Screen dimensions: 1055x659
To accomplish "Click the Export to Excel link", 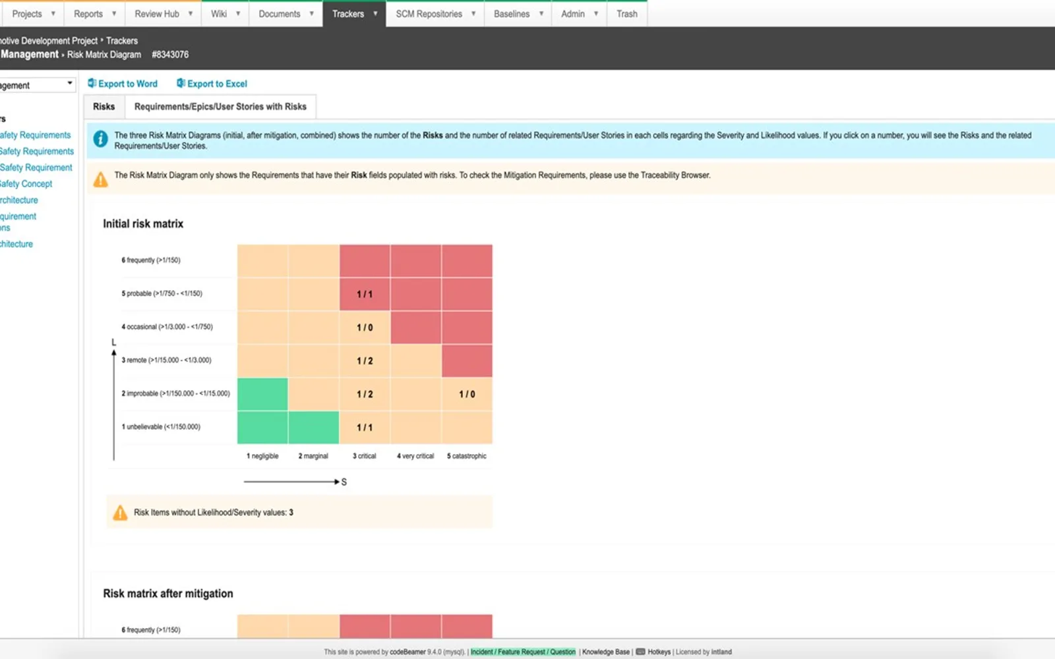I will coord(217,84).
